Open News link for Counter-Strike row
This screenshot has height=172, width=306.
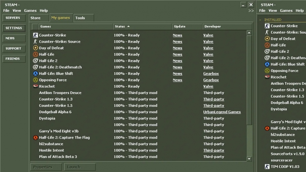(x=177, y=35)
